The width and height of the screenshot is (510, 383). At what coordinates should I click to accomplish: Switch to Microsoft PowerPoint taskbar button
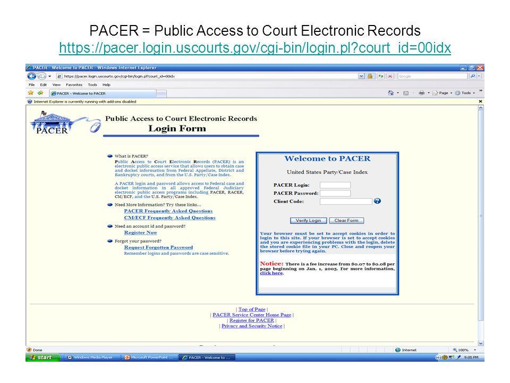tap(150, 357)
